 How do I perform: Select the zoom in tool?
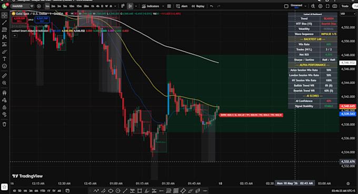click(4, 83)
